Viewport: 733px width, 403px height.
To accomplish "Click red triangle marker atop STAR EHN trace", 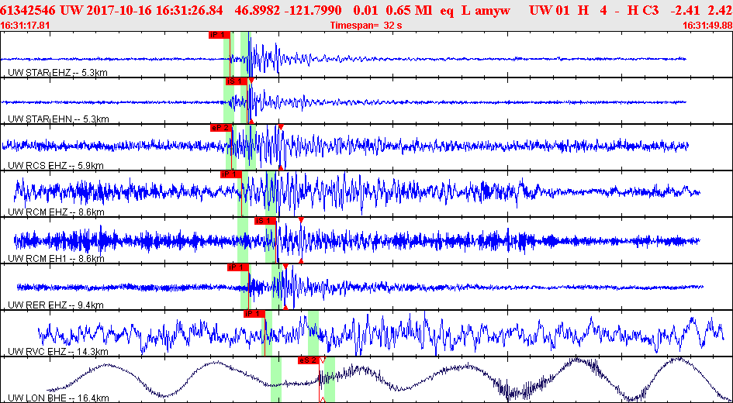I will pos(251,81).
